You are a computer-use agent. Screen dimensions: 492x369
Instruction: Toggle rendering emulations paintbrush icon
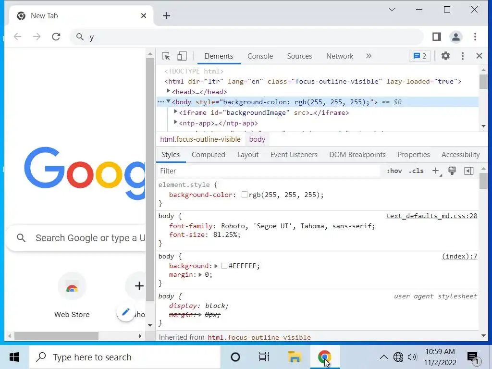pyautogui.click(x=452, y=171)
